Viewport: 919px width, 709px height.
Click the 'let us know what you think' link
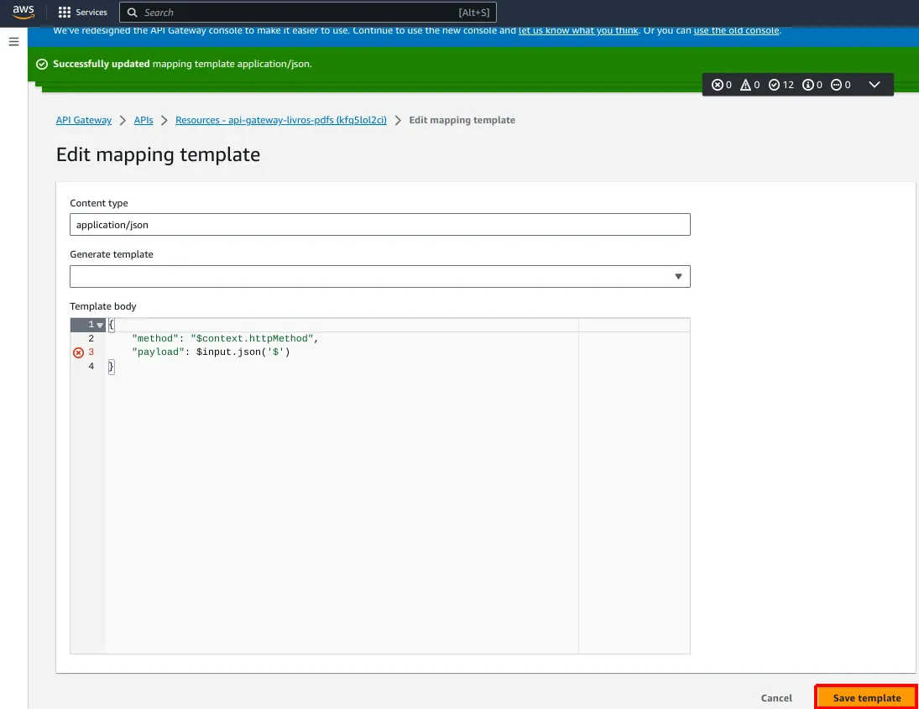(578, 30)
